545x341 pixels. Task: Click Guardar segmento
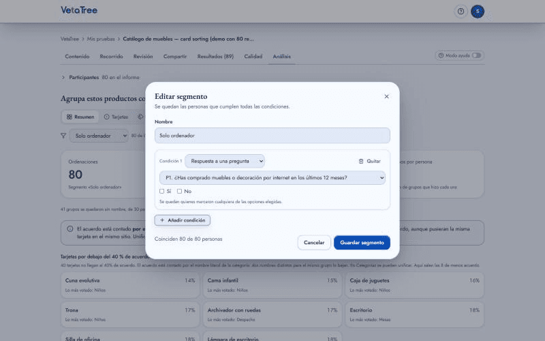click(x=362, y=243)
